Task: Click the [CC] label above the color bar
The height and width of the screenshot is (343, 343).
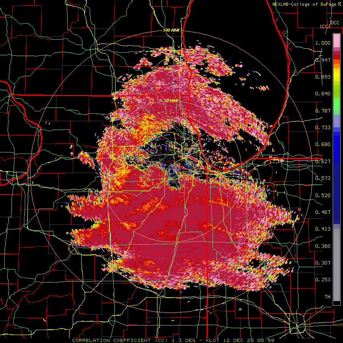Action: click(x=325, y=26)
